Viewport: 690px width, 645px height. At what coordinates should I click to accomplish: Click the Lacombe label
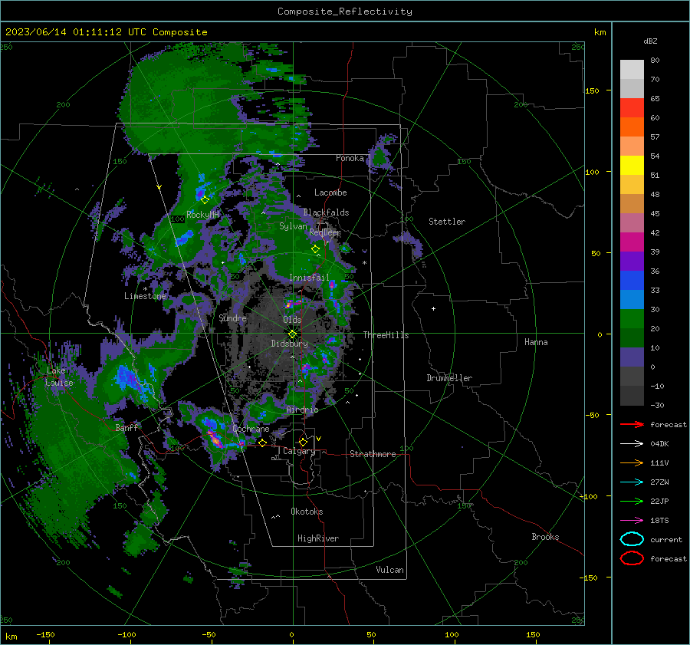[x=330, y=193]
